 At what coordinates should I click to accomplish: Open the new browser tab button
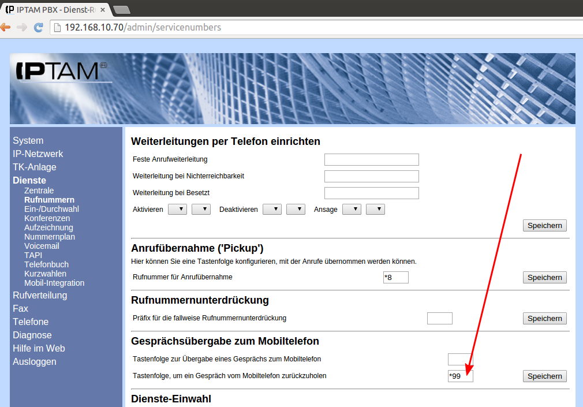pyautogui.click(x=121, y=9)
